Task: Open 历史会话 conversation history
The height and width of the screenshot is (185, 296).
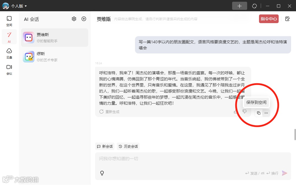Action: tap(128, 146)
